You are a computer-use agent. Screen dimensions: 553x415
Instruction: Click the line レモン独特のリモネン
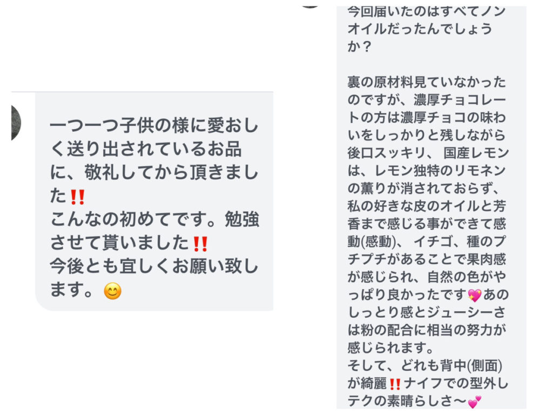[x=426, y=171]
